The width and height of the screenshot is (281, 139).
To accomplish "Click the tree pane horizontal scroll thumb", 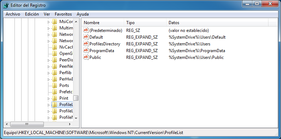I will pyautogui.click(x=27, y=124).
